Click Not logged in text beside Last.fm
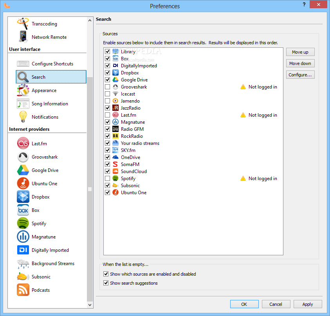 click(263, 115)
